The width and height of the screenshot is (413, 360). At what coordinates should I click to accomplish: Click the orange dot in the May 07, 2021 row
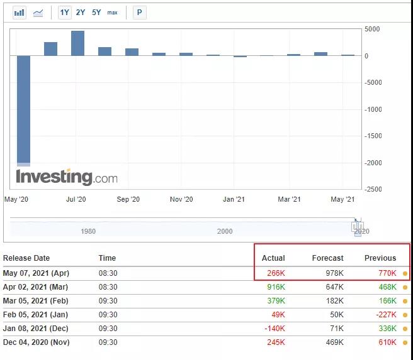click(x=405, y=273)
